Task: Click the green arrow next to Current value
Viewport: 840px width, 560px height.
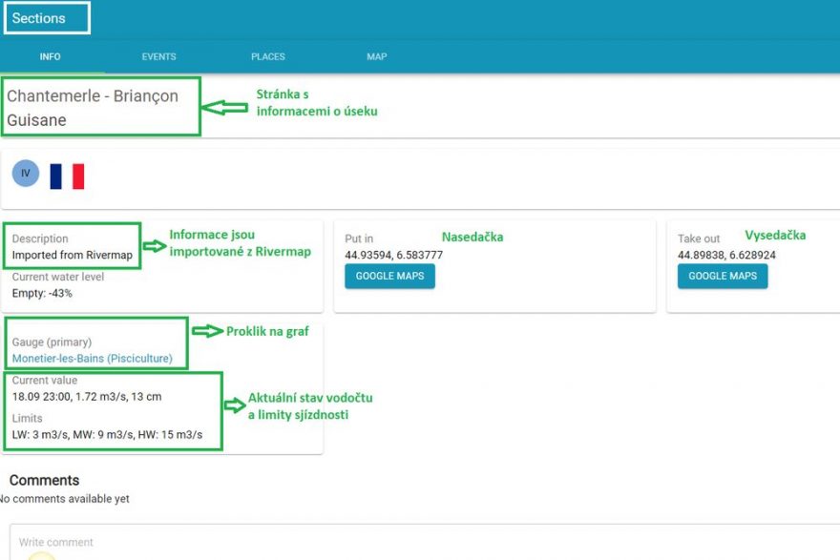Action: pos(235,404)
